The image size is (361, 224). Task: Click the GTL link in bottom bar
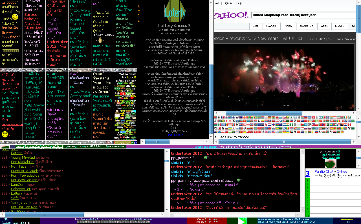coord(6,219)
